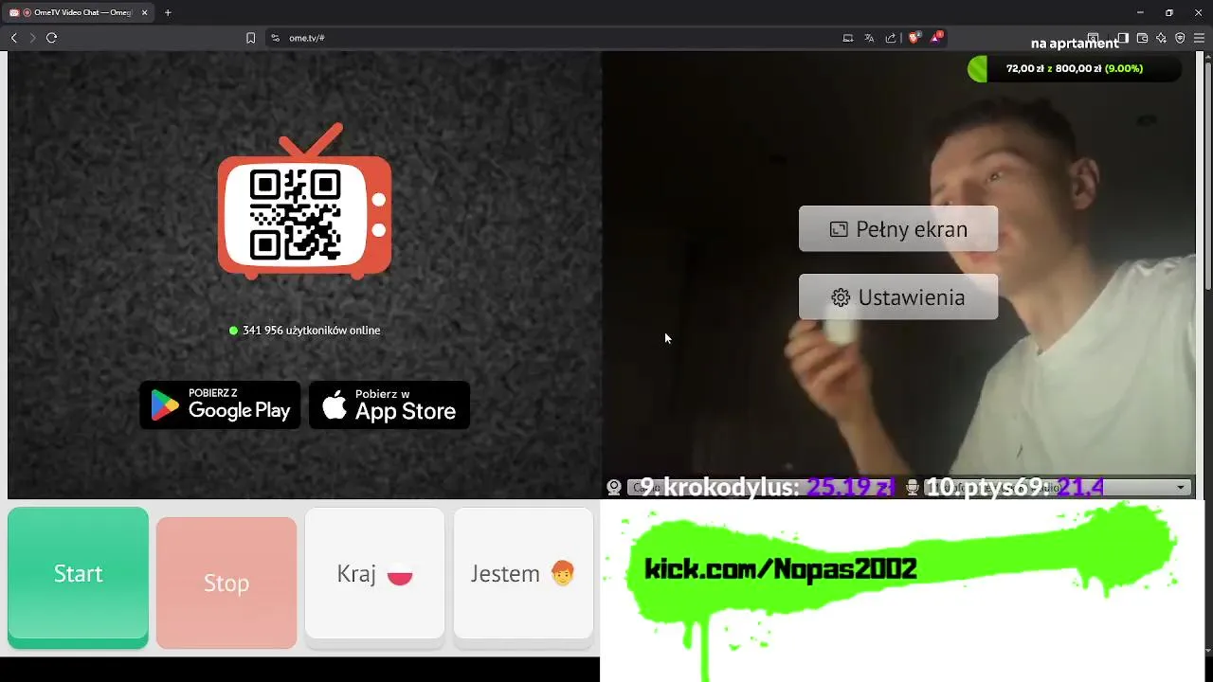Click the QR code TV logo

pos(304,201)
